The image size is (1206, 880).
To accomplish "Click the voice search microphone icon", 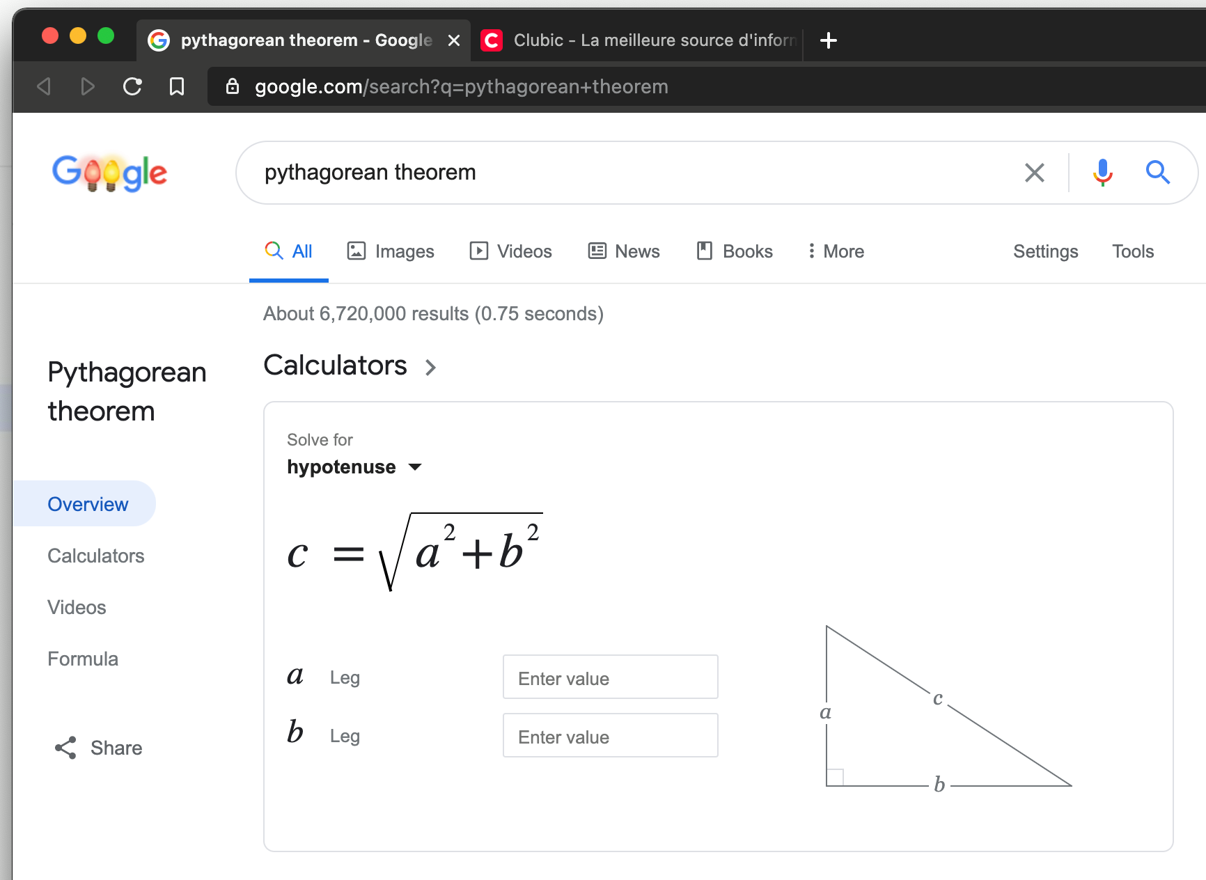I will pos(1102,172).
